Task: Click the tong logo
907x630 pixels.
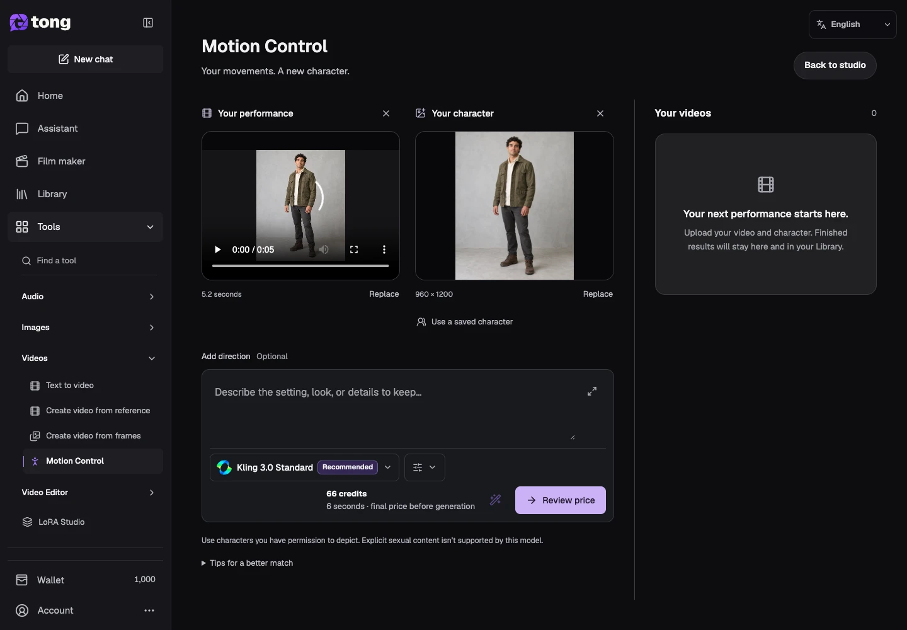Action: point(40,23)
